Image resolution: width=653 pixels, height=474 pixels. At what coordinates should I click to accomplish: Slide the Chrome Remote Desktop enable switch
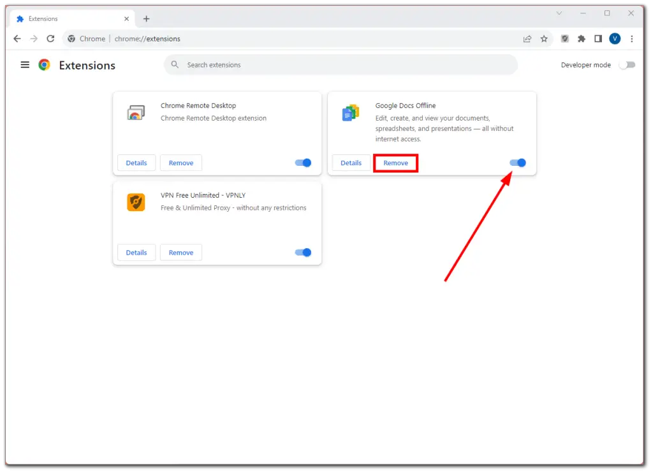click(x=303, y=163)
